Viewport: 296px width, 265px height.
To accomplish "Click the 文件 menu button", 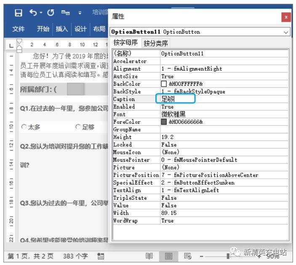I will tap(18, 29).
